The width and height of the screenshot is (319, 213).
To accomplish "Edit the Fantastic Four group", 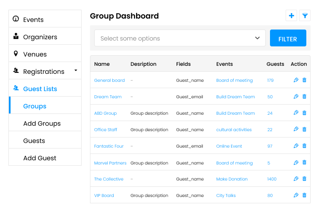I will (296, 146).
